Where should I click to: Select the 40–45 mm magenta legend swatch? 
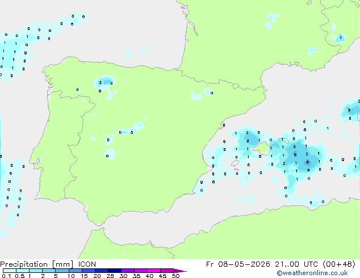pyautogui.click(x=154, y=271)
